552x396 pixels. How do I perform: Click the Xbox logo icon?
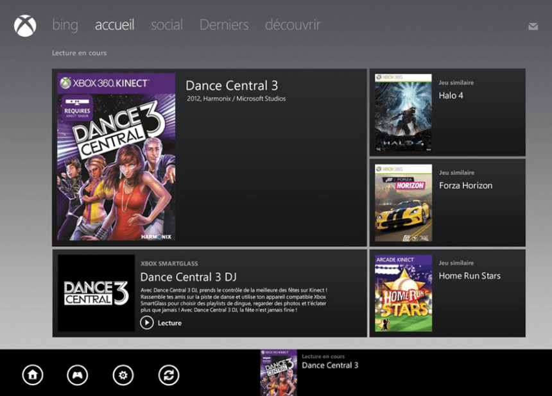(x=25, y=26)
